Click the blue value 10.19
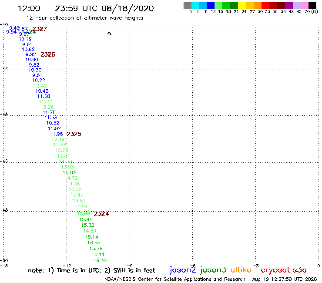322x283 pixels. pos(25,39)
